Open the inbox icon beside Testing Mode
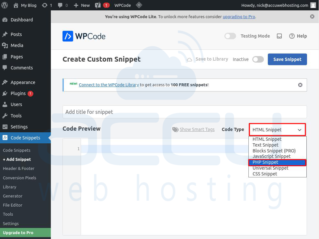This screenshot has width=319, height=239. click(279, 36)
